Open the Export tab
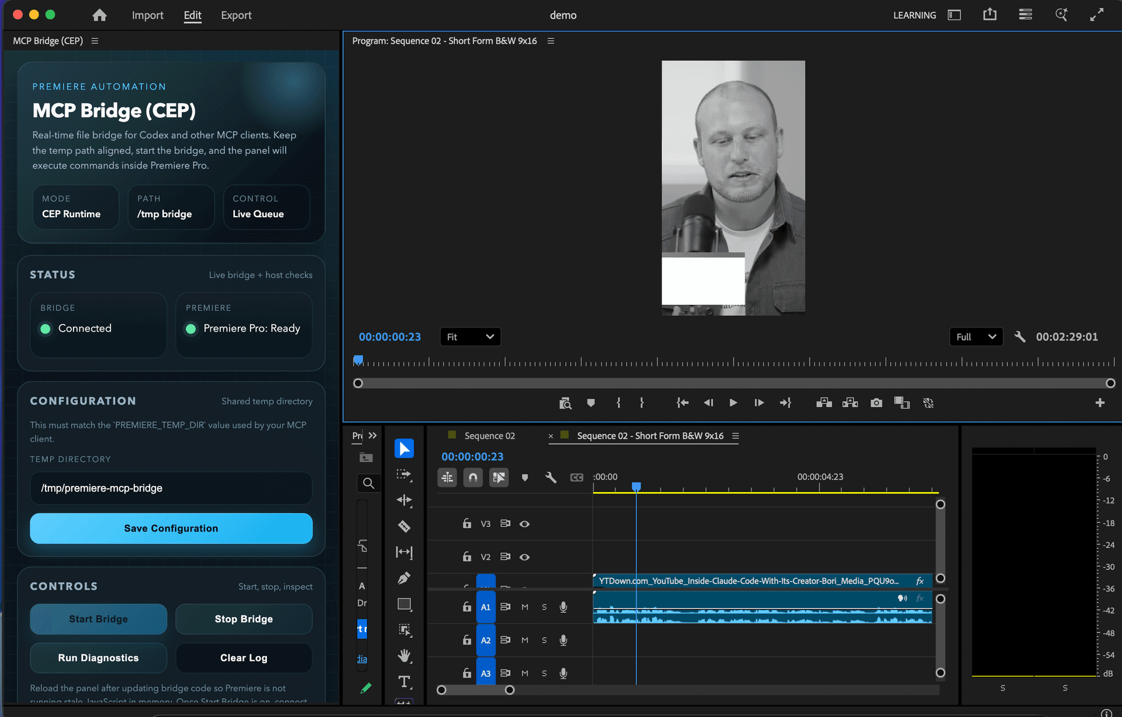This screenshot has height=717, width=1122. tap(236, 15)
